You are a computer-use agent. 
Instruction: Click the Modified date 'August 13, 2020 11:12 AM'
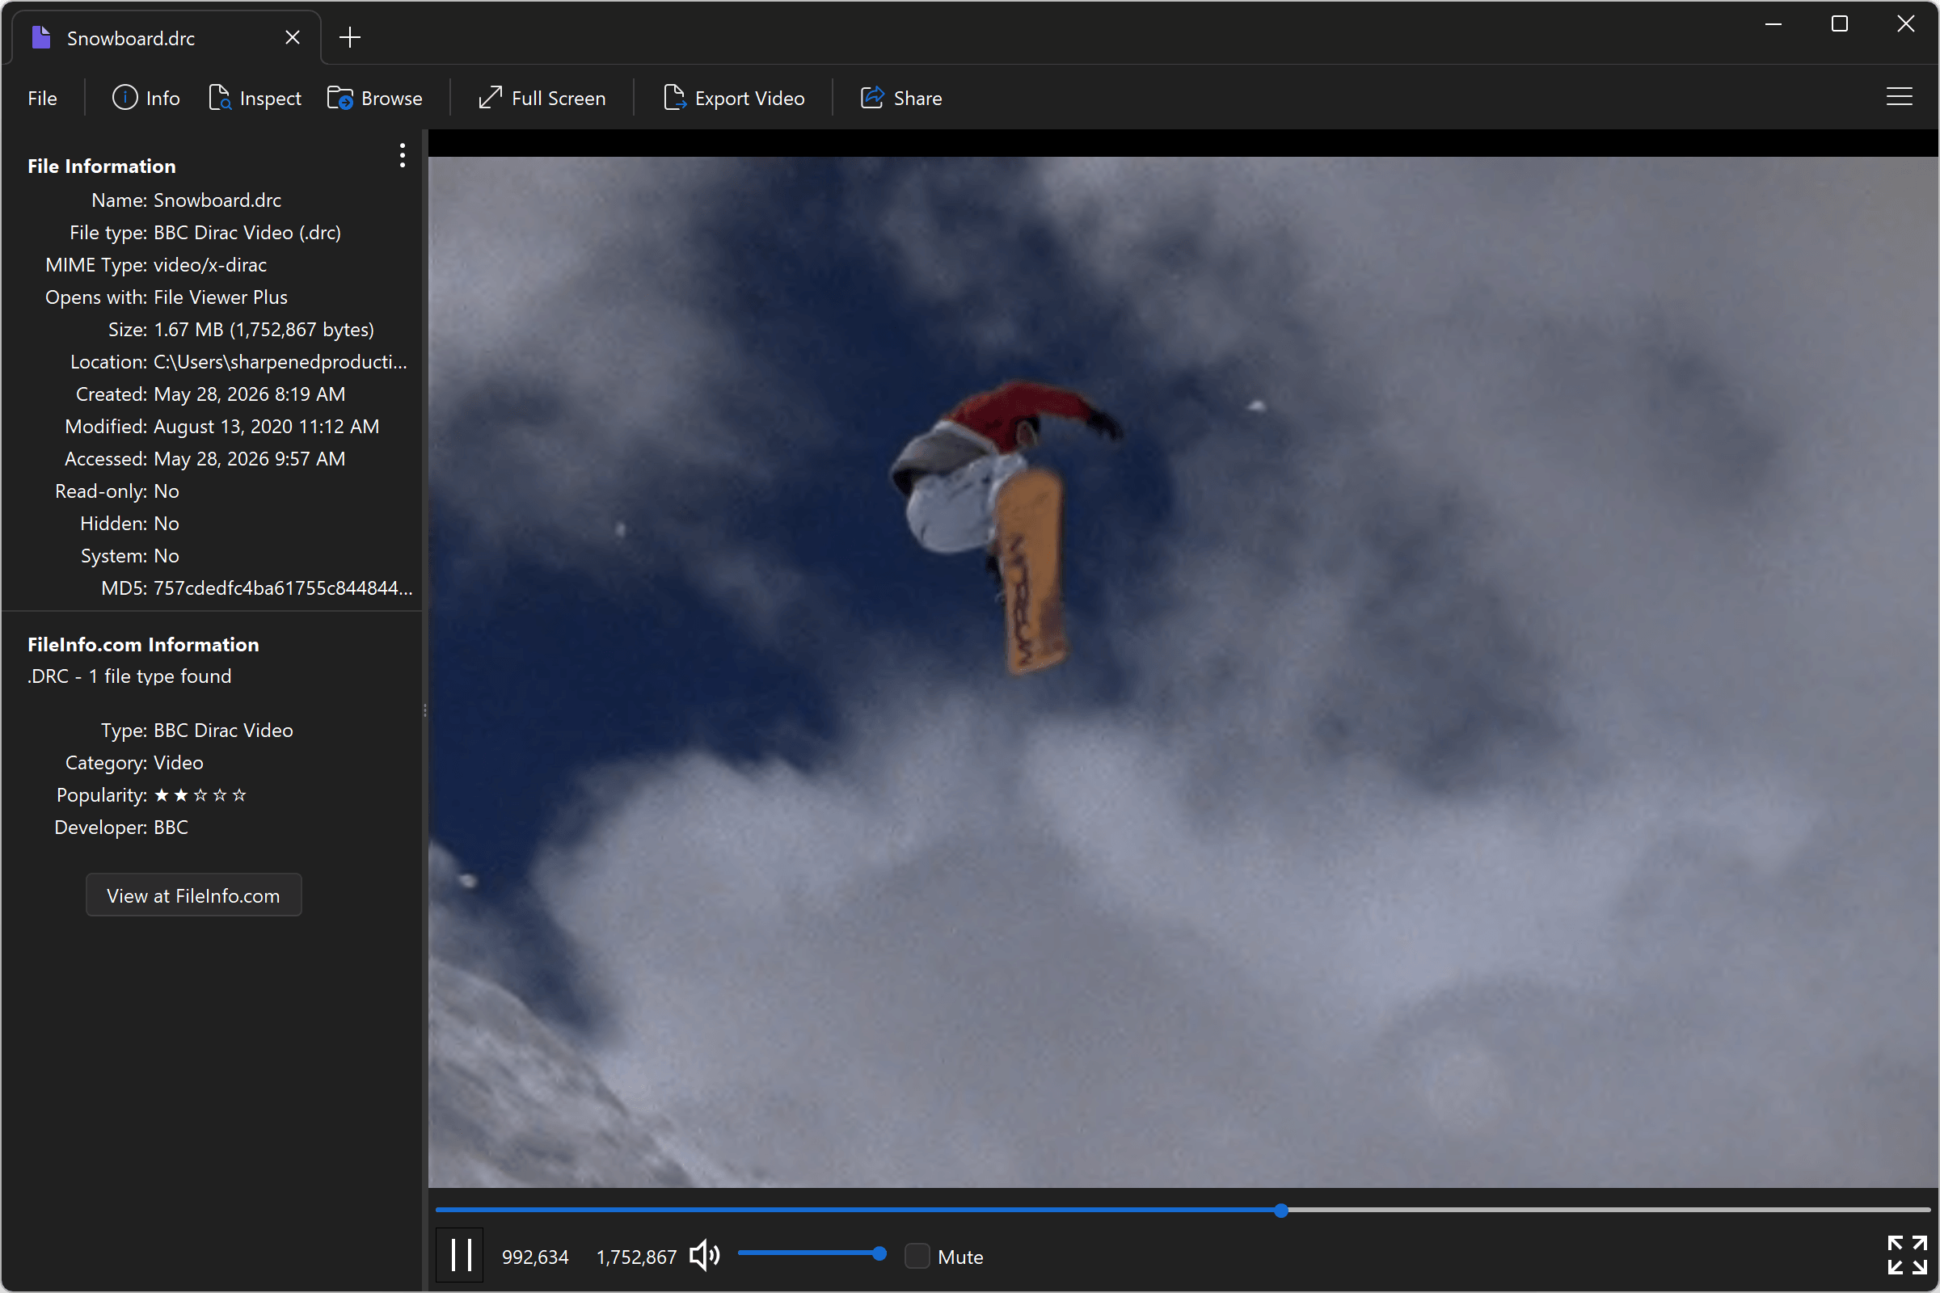[x=266, y=427]
